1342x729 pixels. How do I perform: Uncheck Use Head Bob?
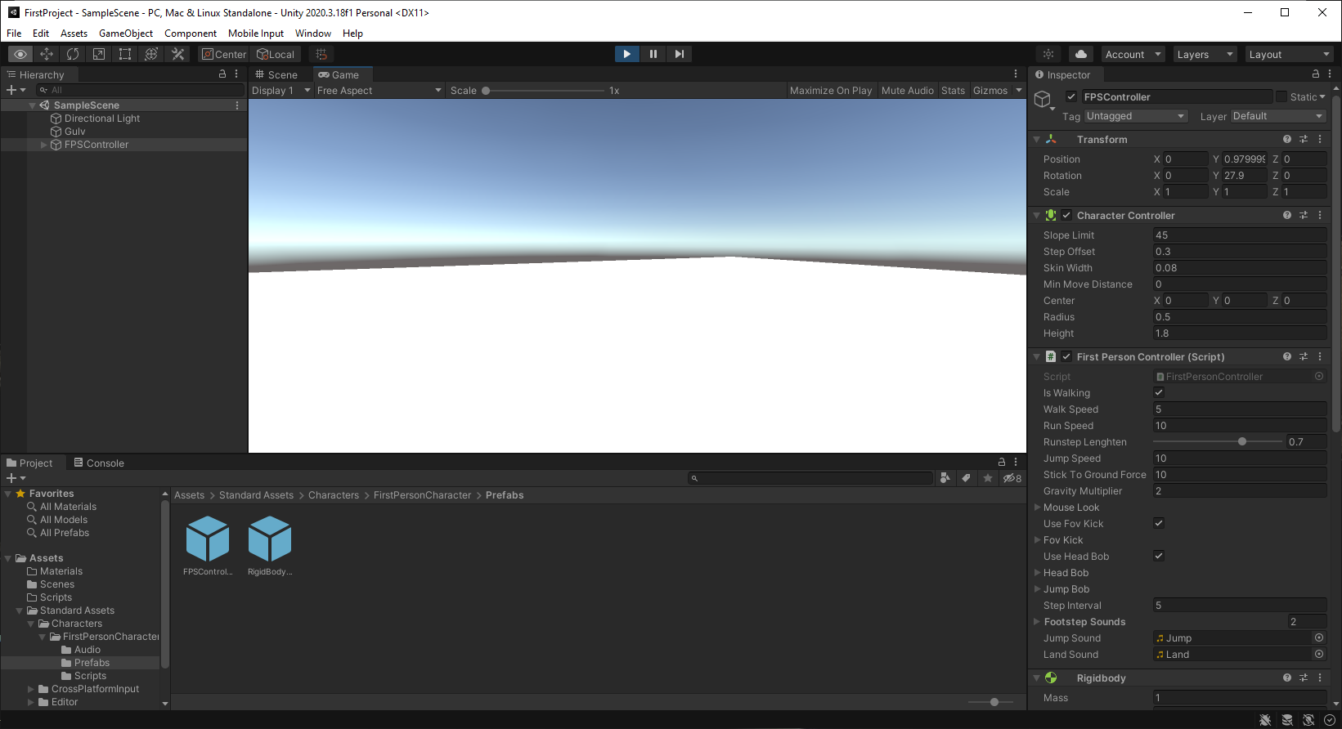click(1159, 556)
